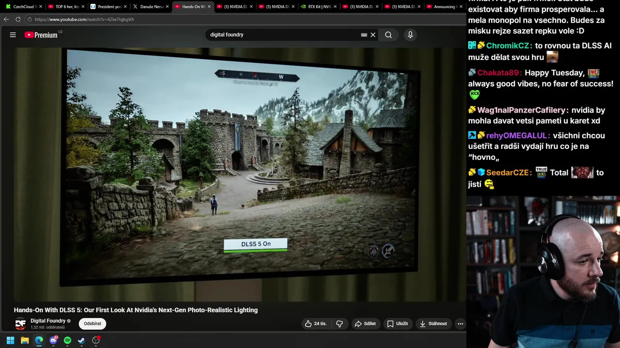This screenshot has width=620, height=348.
Task: Click the green KICK heart emote in chat
Action: click(474, 95)
